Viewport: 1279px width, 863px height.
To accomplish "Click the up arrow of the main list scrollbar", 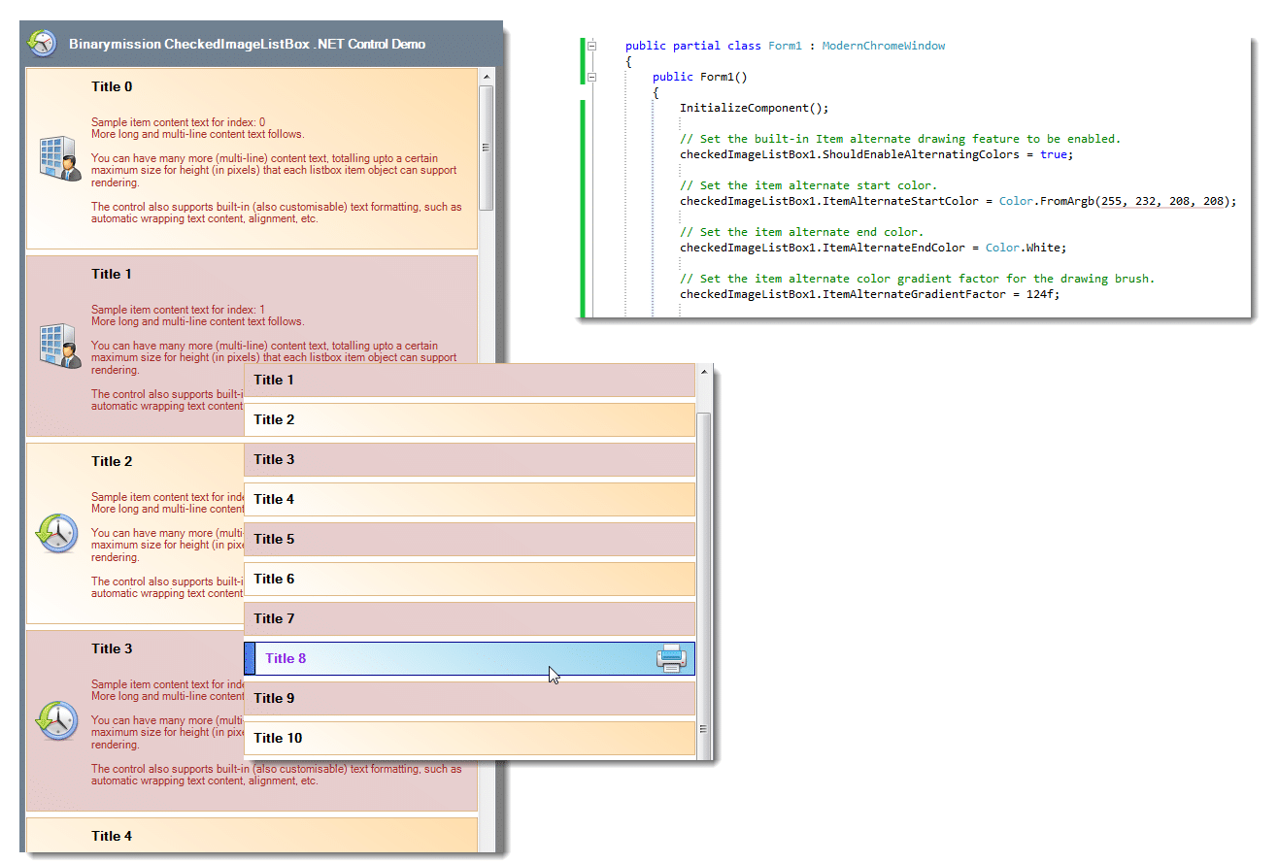I will point(487,77).
